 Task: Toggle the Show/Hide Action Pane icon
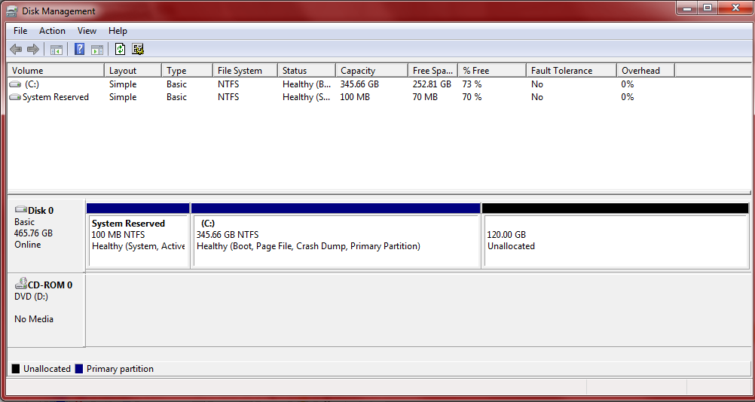tap(97, 49)
